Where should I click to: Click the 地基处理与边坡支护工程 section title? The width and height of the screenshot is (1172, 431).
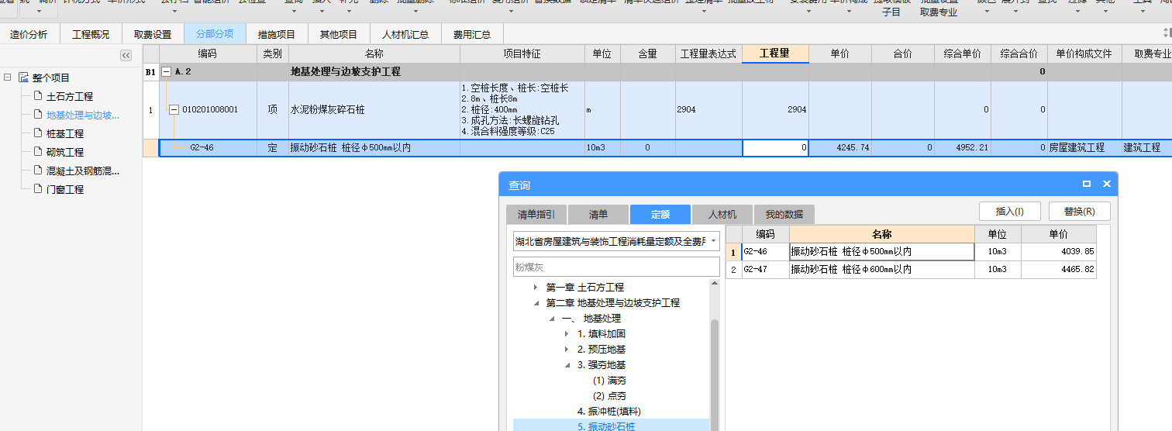pyautogui.click(x=345, y=72)
